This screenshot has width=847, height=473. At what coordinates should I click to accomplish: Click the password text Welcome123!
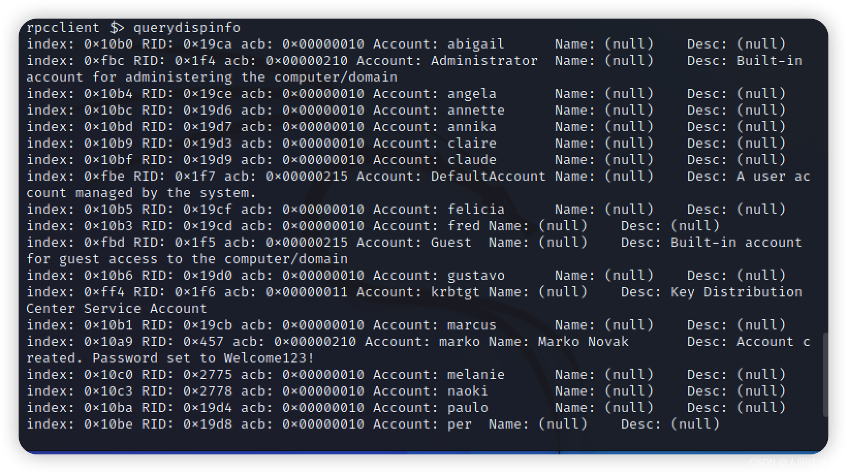pos(269,358)
